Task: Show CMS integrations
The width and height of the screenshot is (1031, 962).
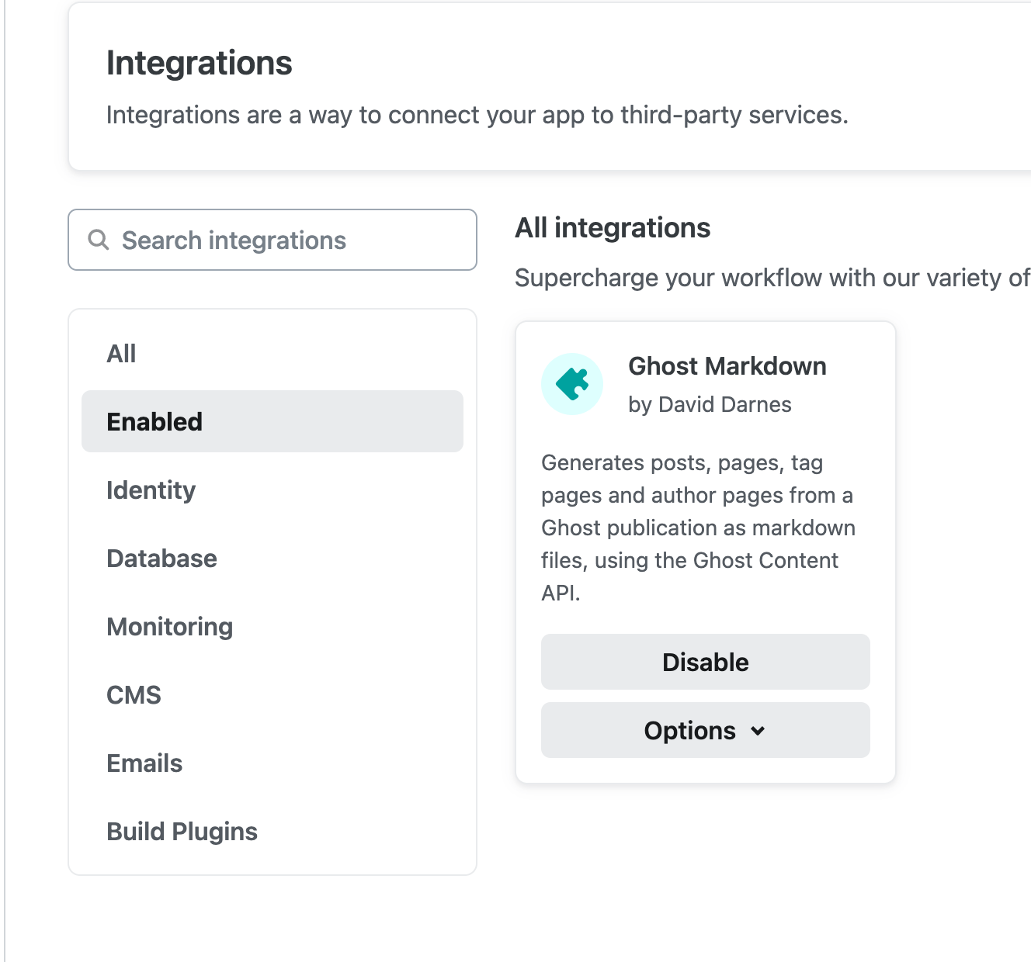Action: [x=134, y=695]
